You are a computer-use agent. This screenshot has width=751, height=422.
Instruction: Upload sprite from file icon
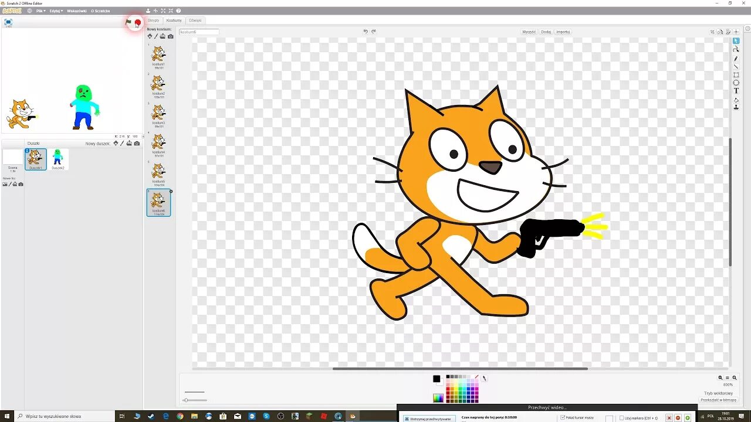click(129, 143)
